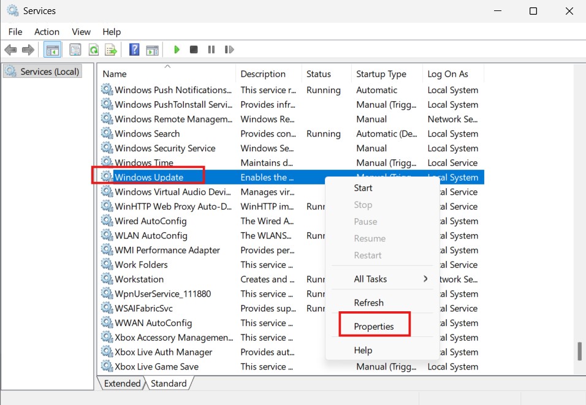Expand the All Tasks submenu arrow
The image size is (586, 405).
[425, 279]
